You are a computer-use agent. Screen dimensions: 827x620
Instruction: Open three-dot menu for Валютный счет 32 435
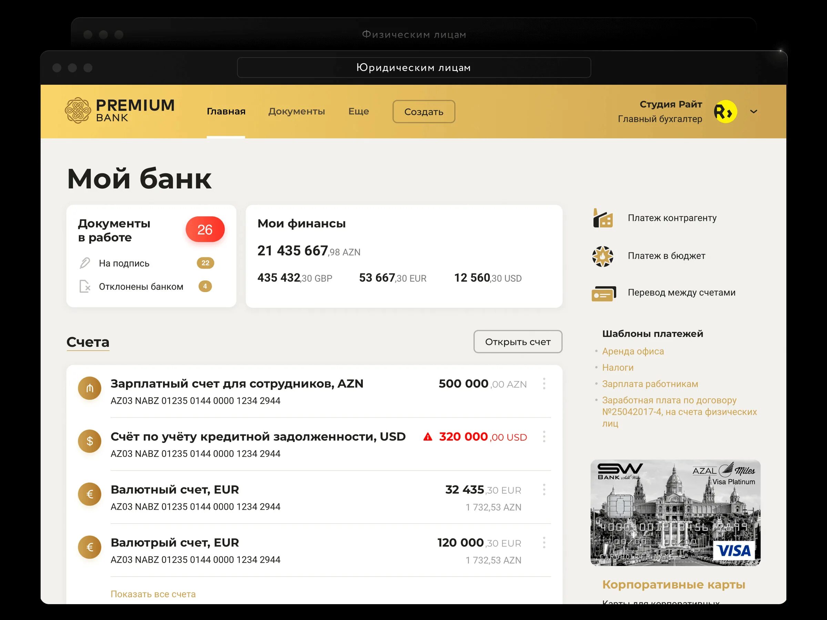[x=544, y=489]
